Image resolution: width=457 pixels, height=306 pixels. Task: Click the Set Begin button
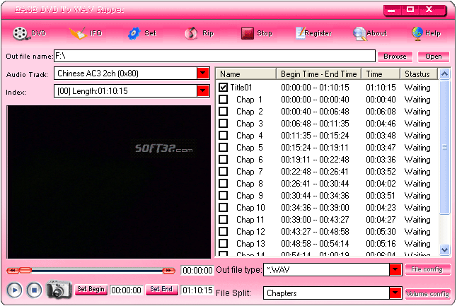pos(91,290)
